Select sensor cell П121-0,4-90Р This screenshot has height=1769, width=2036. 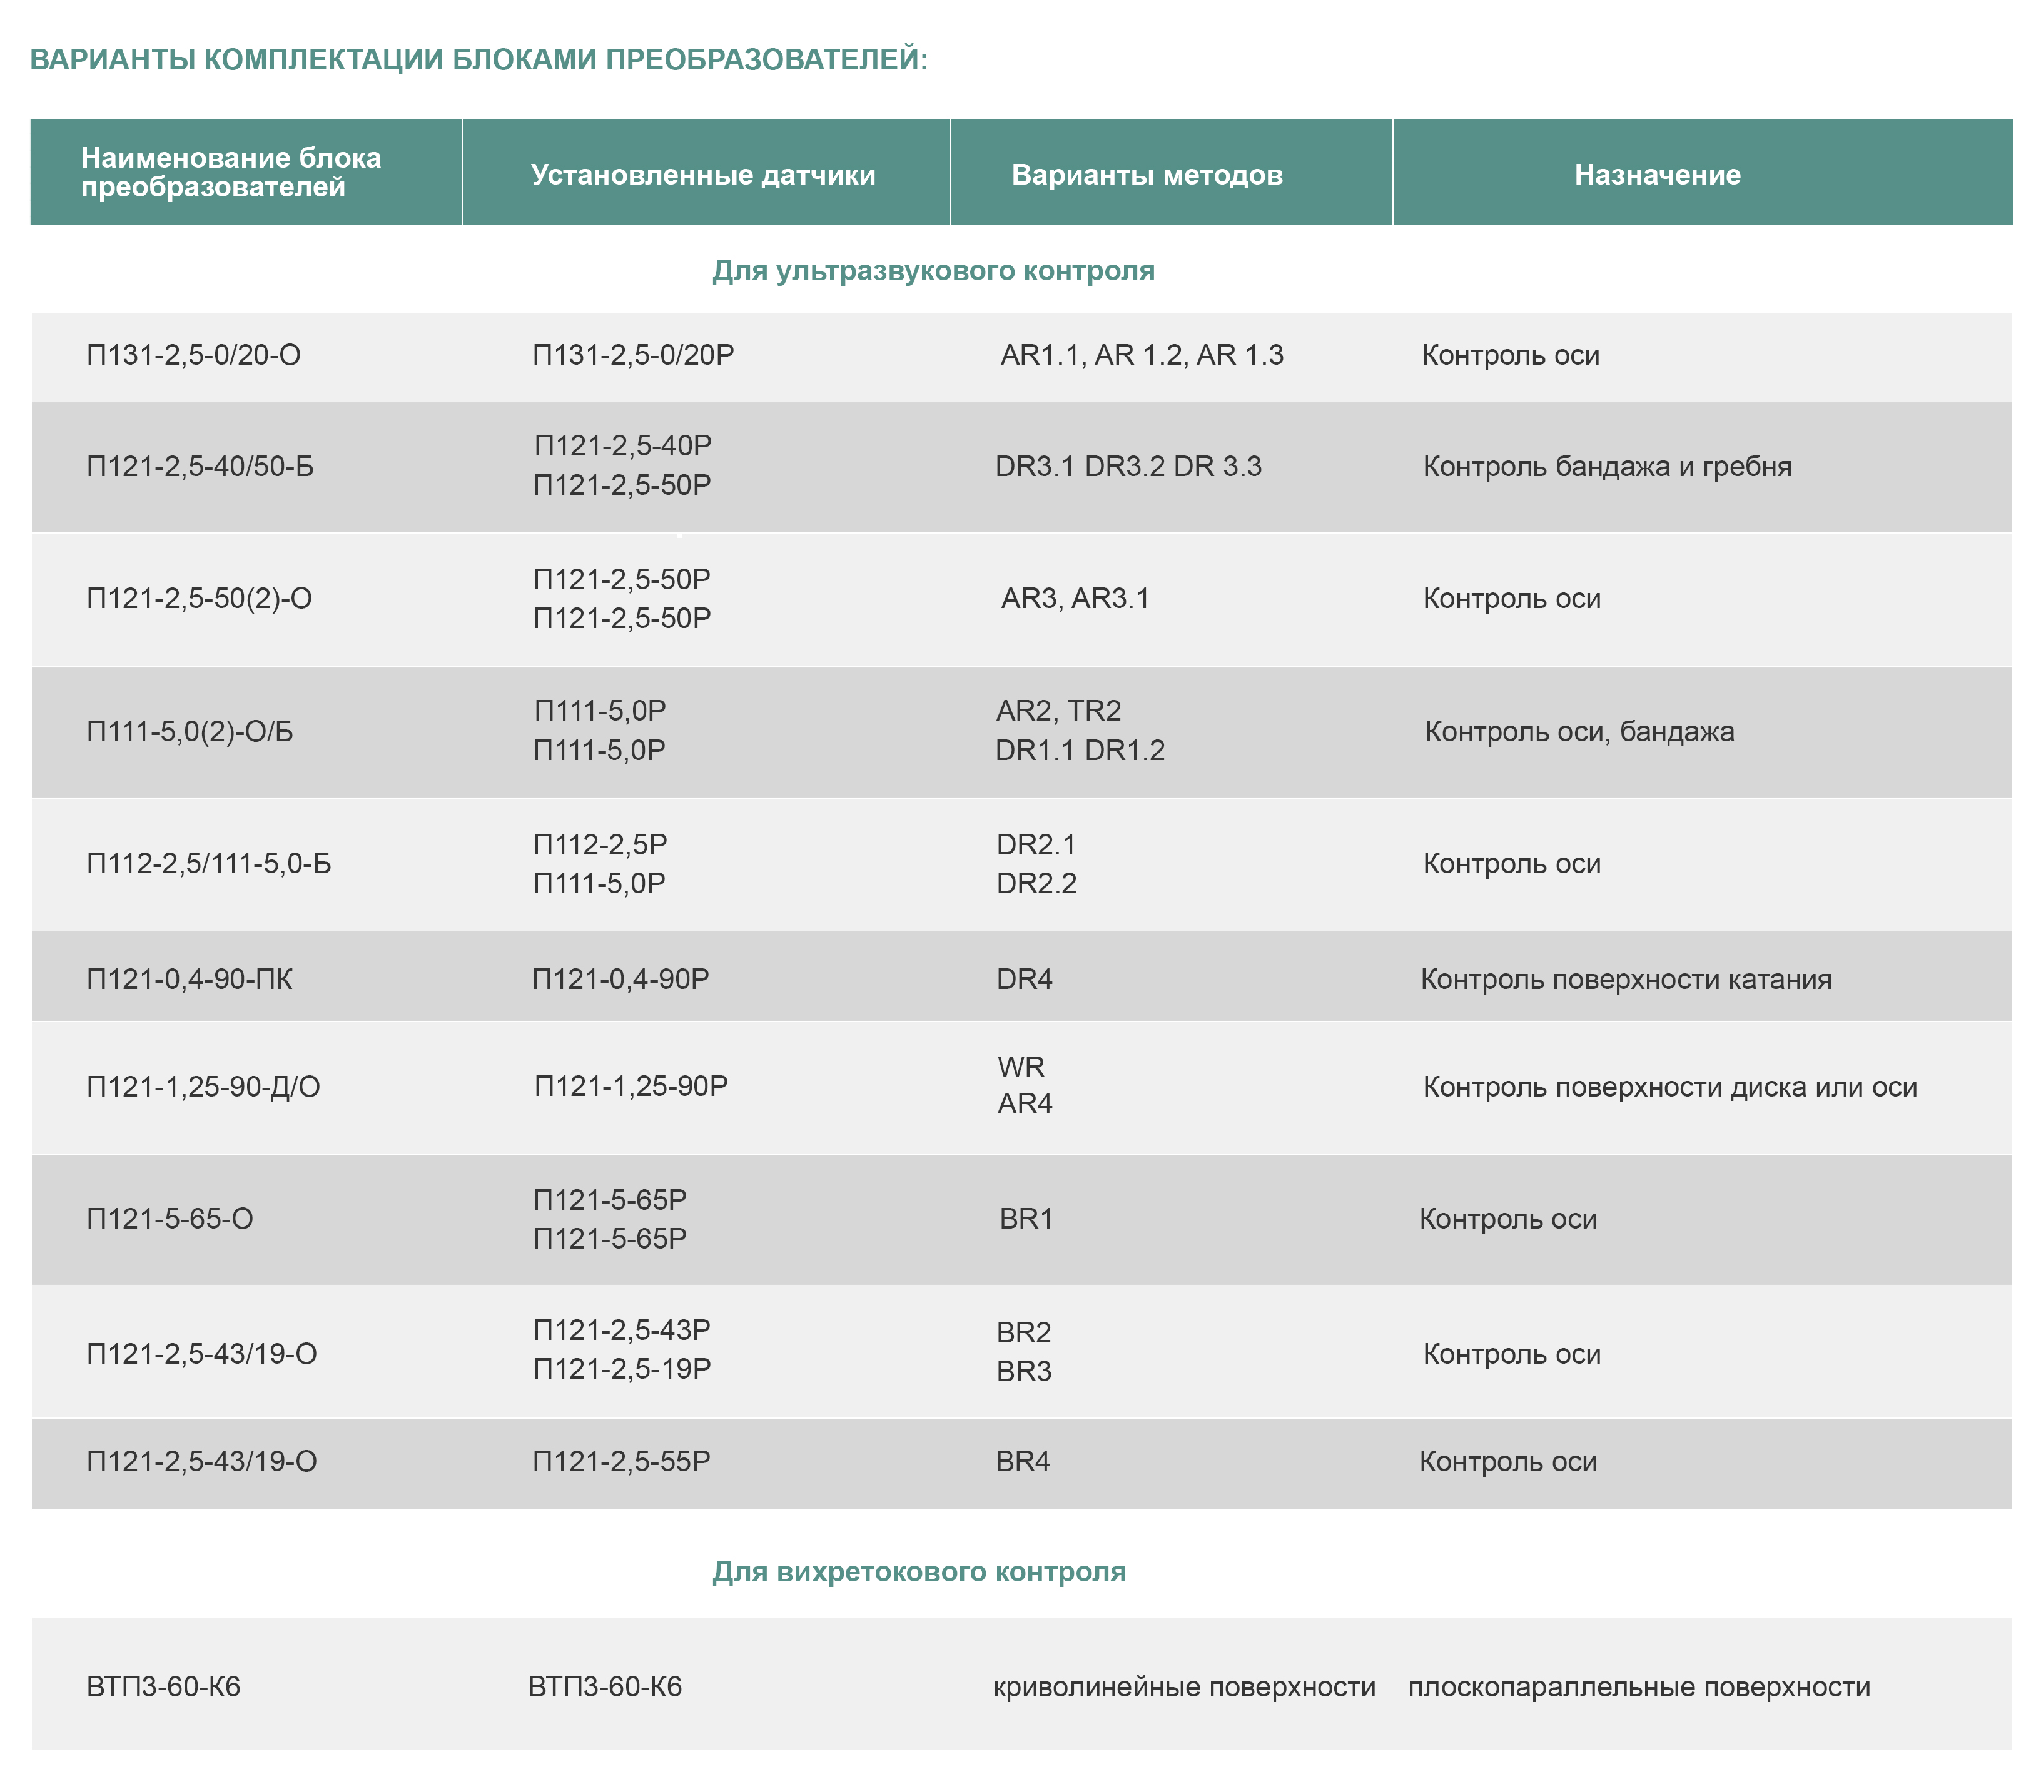[x=620, y=980]
